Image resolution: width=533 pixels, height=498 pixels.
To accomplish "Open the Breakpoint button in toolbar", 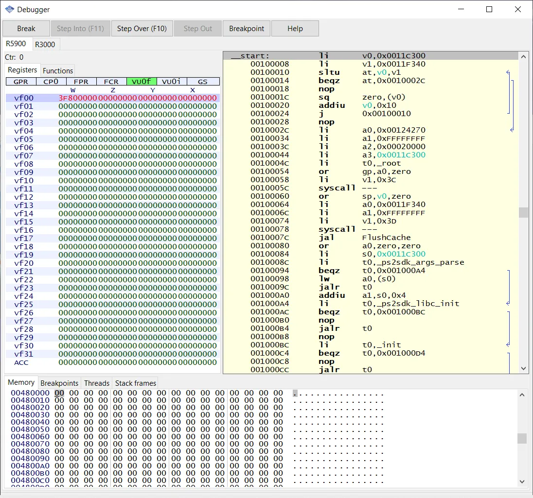I will point(247,29).
